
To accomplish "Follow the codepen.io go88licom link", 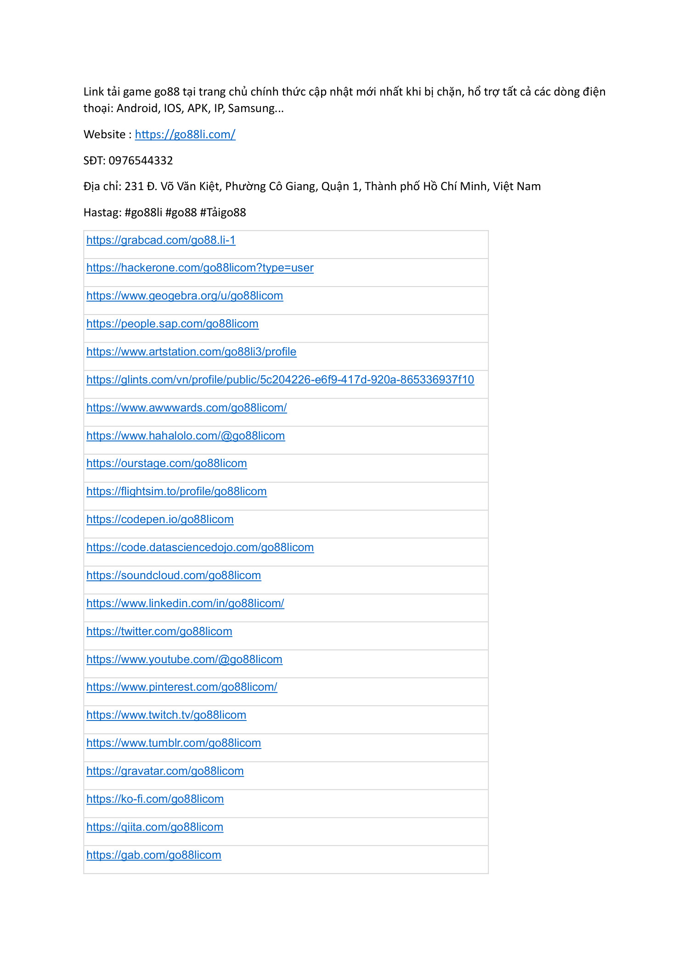I will pyautogui.click(x=160, y=519).
